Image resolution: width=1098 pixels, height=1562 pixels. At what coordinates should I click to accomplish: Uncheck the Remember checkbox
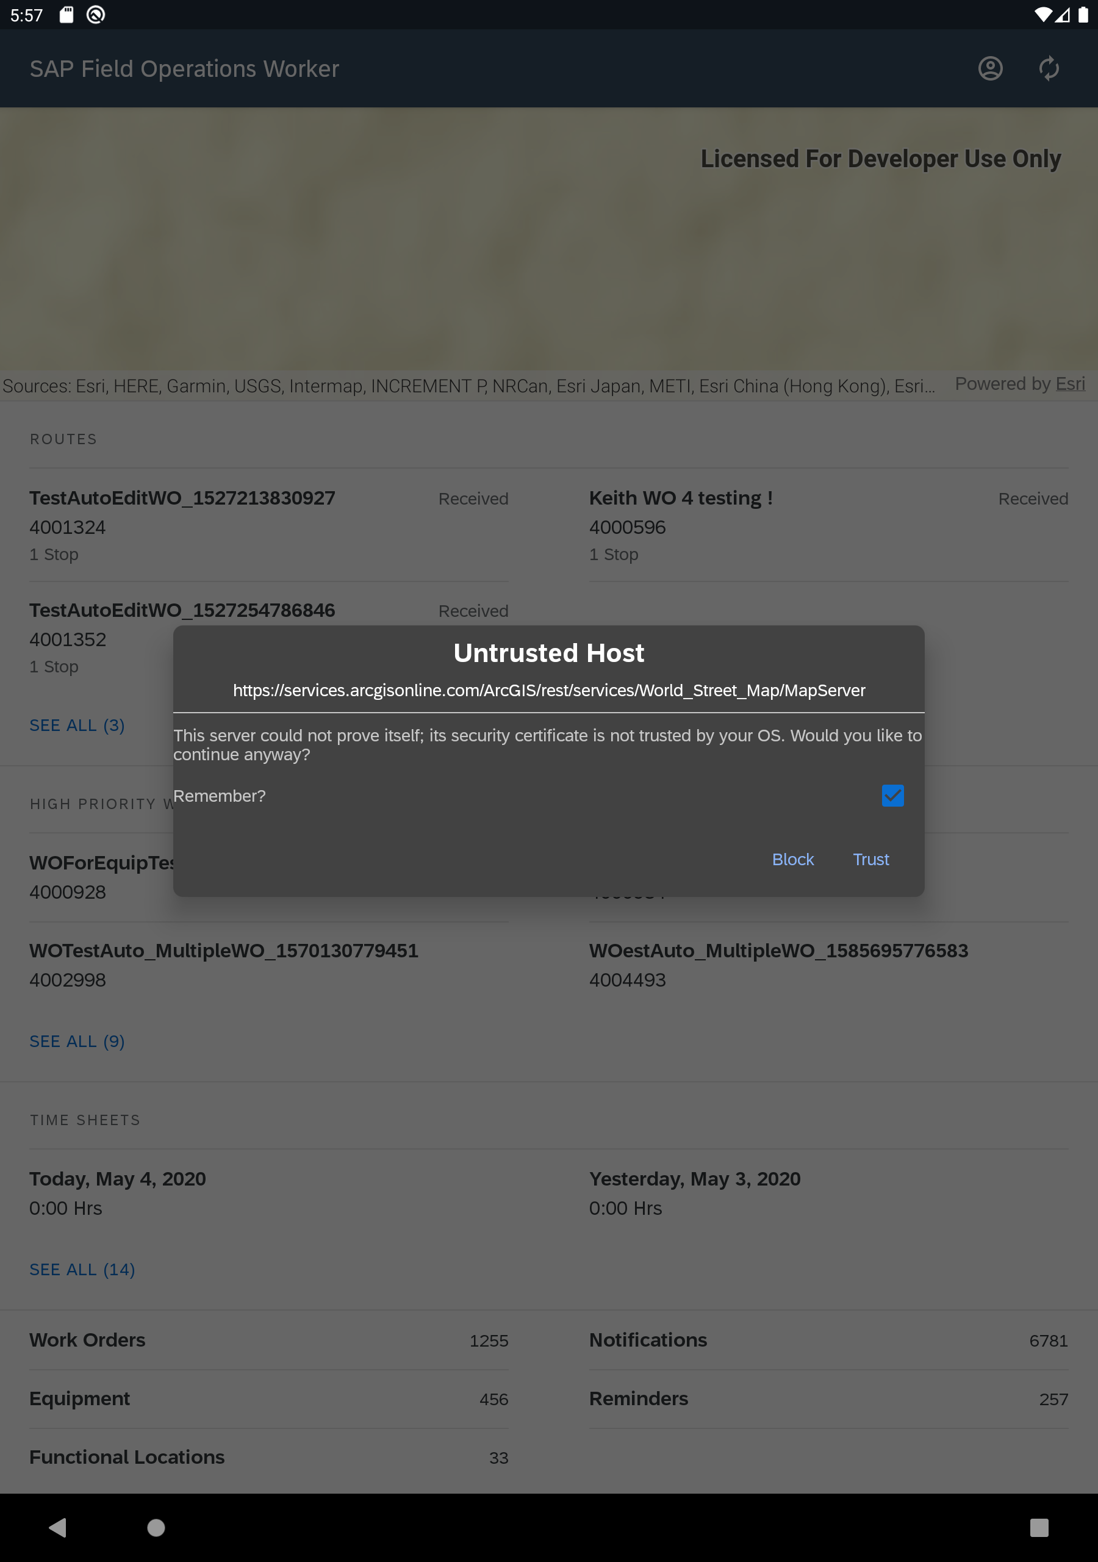click(892, 795)
